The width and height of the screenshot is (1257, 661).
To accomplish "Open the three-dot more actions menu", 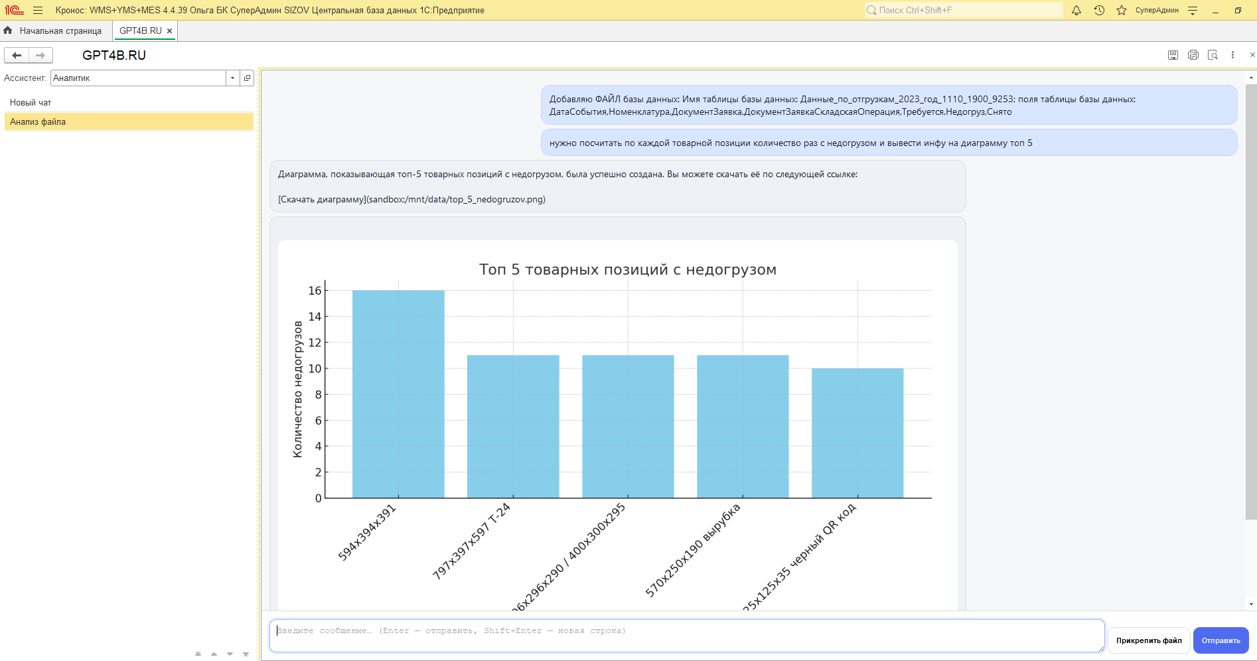I will click(1232, 55).
